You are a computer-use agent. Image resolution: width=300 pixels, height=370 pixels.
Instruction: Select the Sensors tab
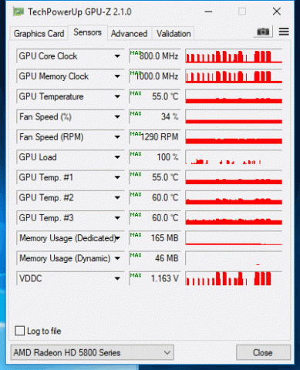click(87, 32)
